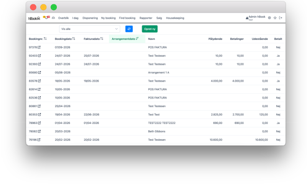Open the notifications bell icon
Screen dimensions: 307x184
click(46, 18)
